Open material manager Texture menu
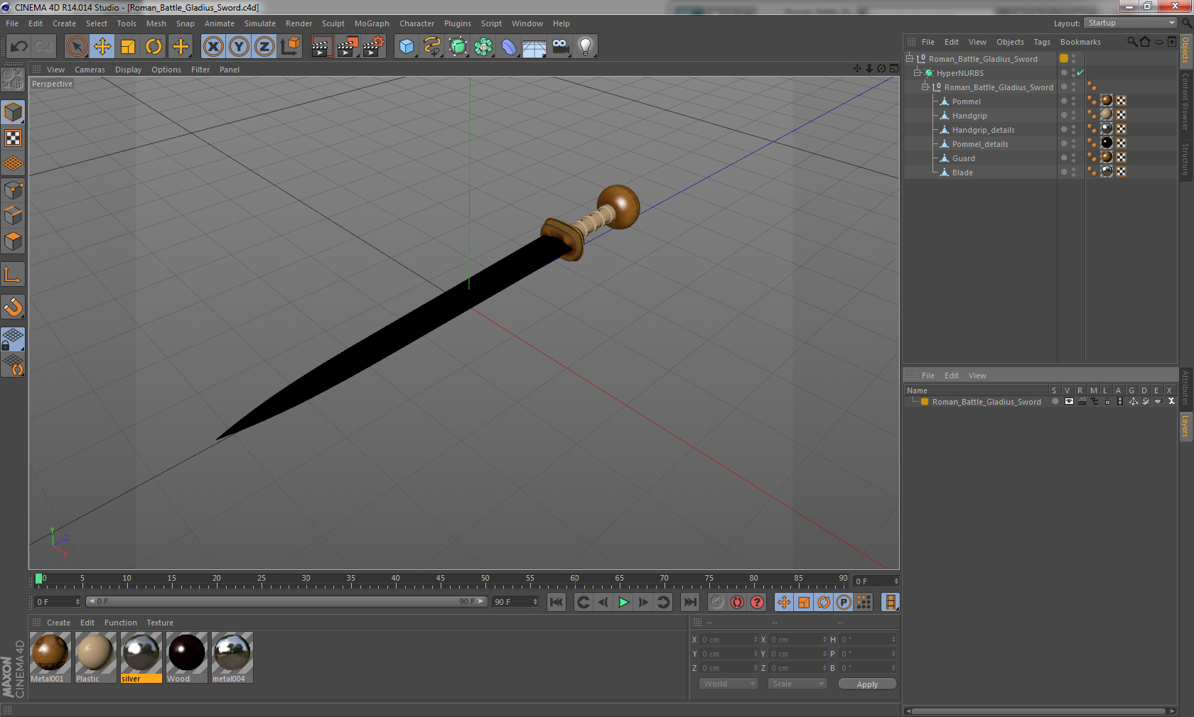This screenshot has height=717, width=1194. (160, 623)
